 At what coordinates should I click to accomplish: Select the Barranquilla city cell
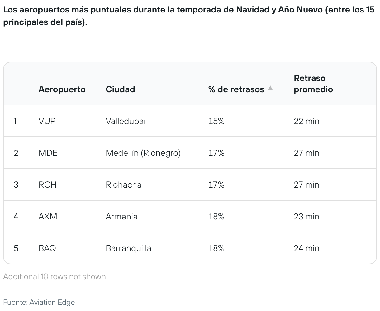pyautogui.click(x=128, y=248)
